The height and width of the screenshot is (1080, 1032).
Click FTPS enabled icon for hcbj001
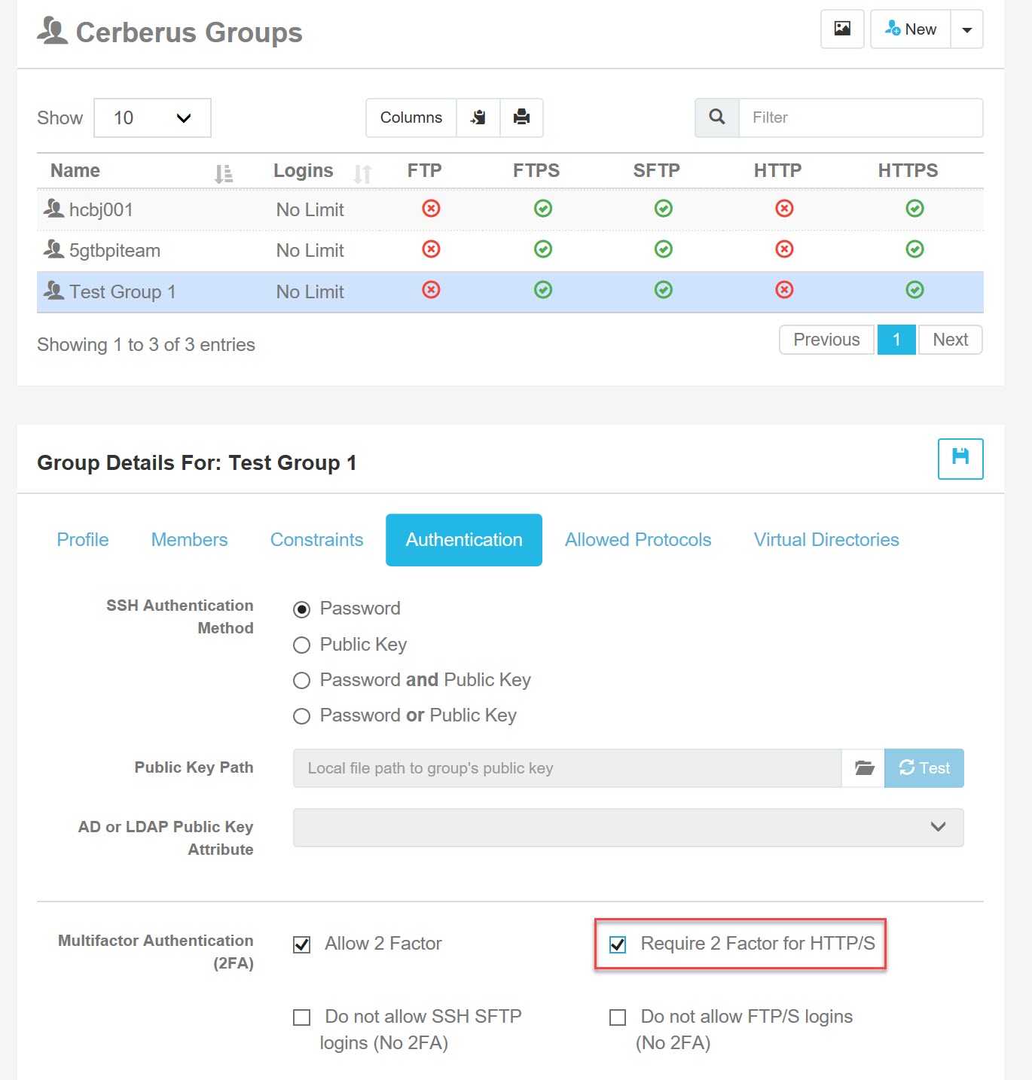pos(543,208)
